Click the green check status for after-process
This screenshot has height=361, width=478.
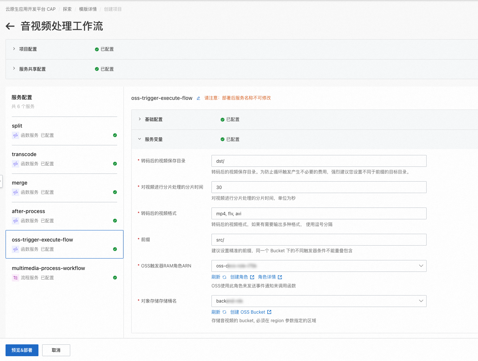115,221
